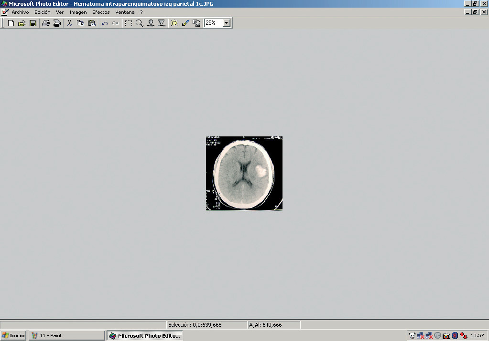Click the Paste clipboard icon
The width and height of the screenshot is (489, 341).
92,23
